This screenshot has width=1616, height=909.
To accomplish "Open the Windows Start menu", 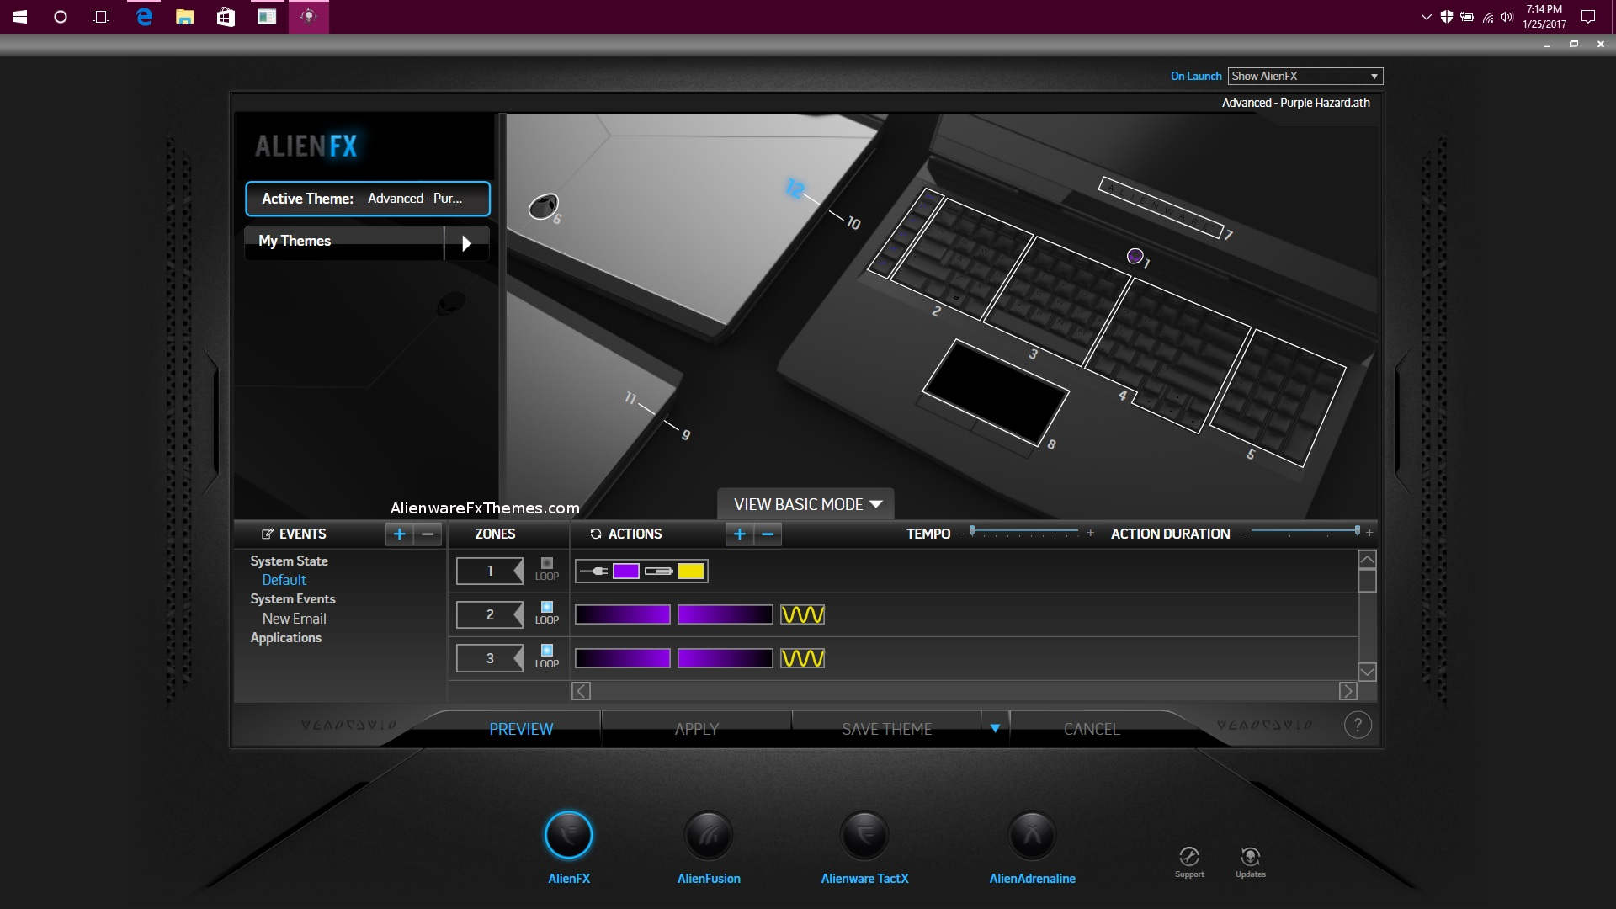I will click(20, 17).
